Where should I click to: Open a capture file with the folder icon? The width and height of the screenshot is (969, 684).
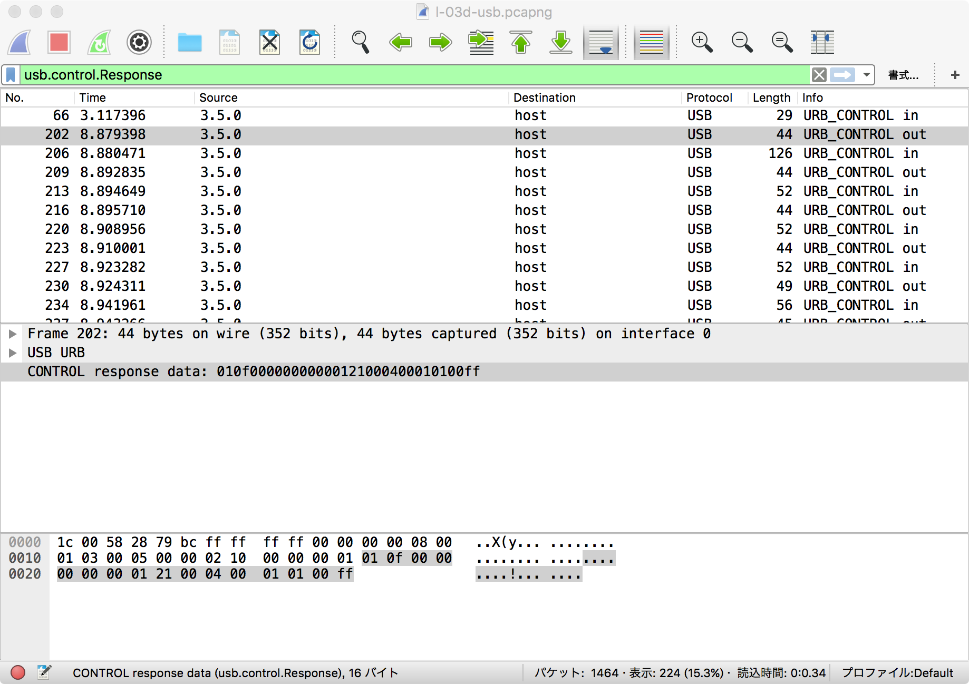click(x=190, y=42)
